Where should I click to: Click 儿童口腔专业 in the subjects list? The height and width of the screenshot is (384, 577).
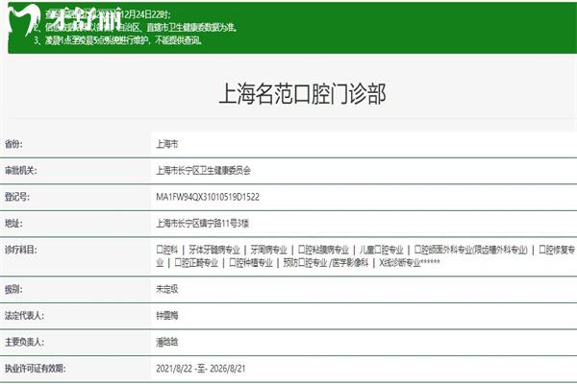(x=381, y=250)
